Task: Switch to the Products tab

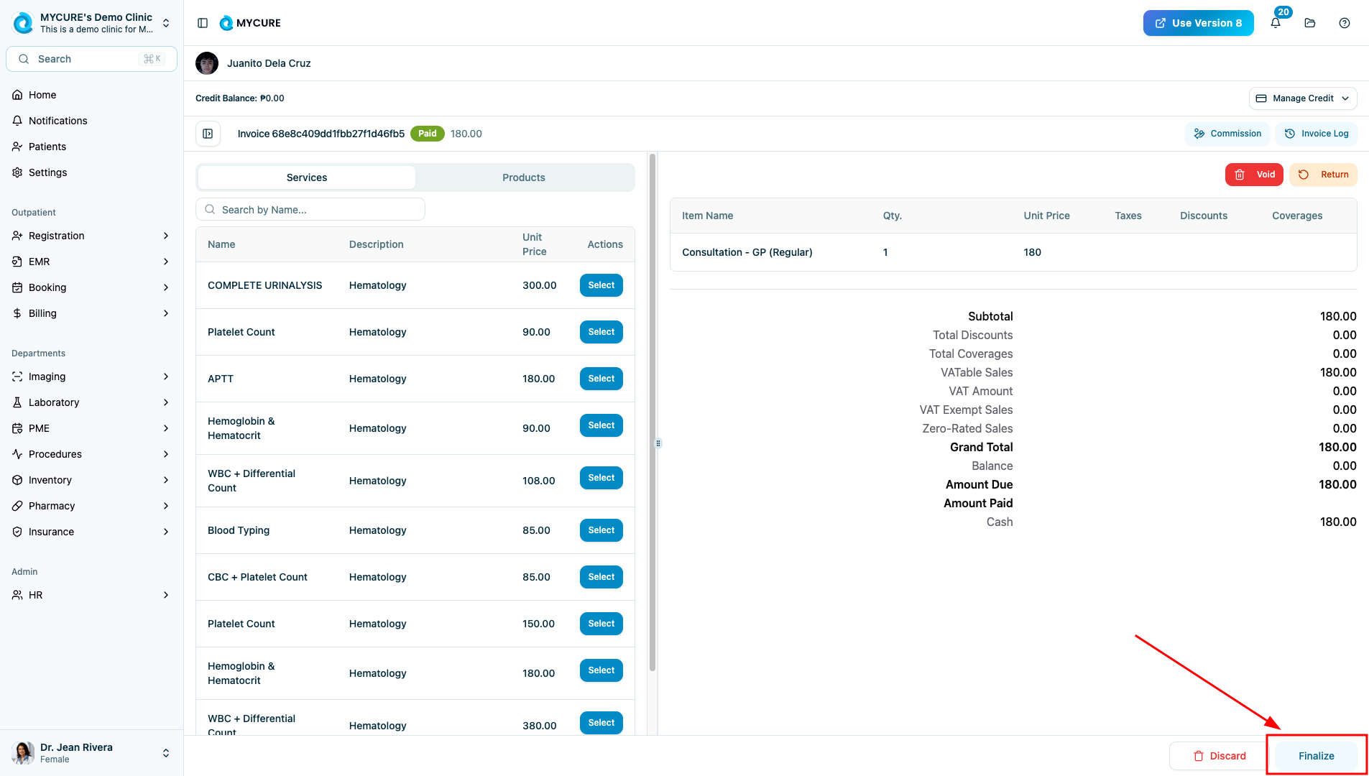Action: [523, 177]
